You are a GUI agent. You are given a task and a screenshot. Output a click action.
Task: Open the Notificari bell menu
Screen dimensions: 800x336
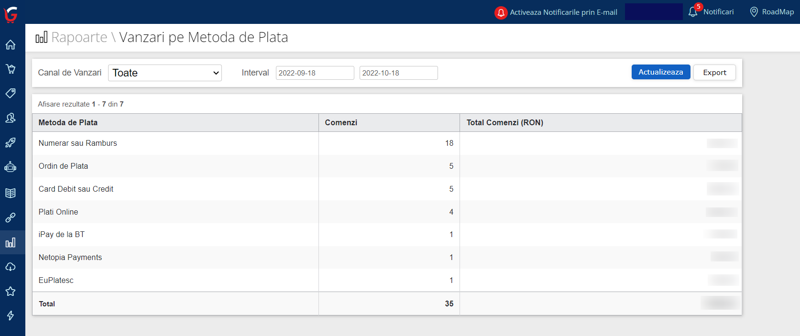point(711,12)
